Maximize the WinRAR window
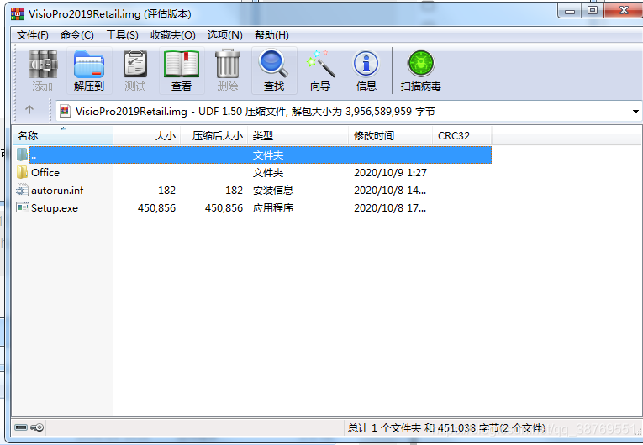The height and width of the screenshot is (445, 643). pos(593,11)
